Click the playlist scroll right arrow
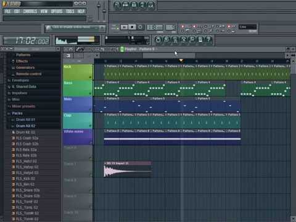296x222 pixels. pyautogui.click(x=287, y=55)
